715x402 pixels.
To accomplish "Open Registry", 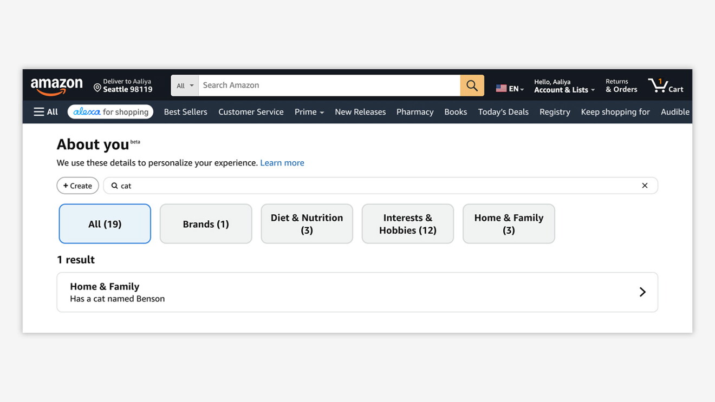I will [555, 112].
